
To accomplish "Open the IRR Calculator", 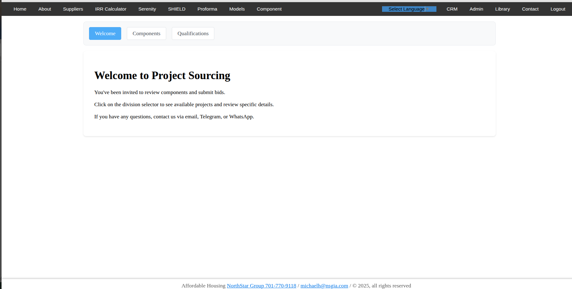I will click(x=111, y=9).
